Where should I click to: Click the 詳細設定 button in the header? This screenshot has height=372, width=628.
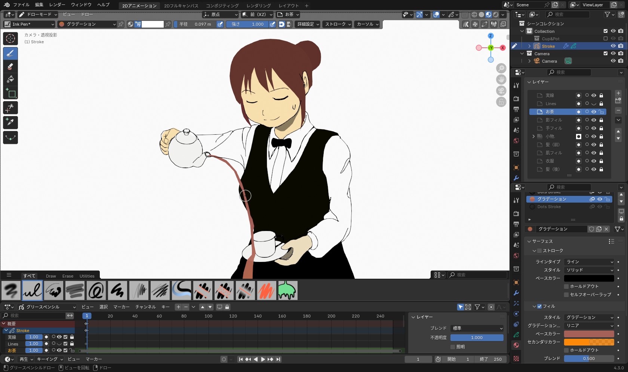coord(307,24)
